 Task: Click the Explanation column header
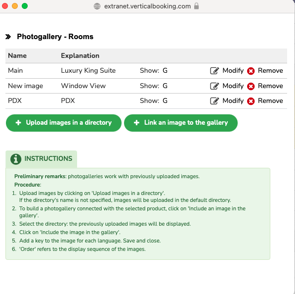pyautogui.click(x=80, y=55)
